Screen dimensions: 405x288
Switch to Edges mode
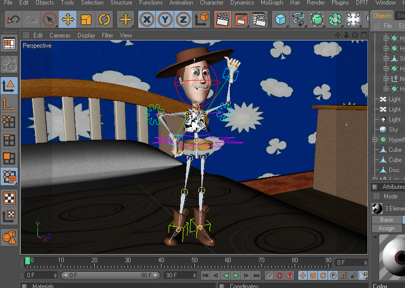9,140
